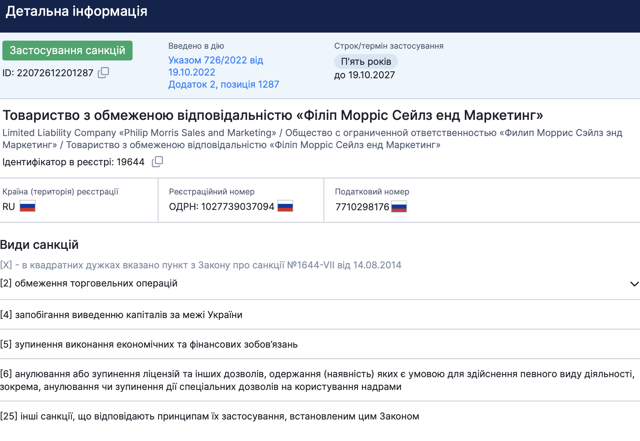Click the Види санкцій heading
640x441 pixels.
coord(39,245)
